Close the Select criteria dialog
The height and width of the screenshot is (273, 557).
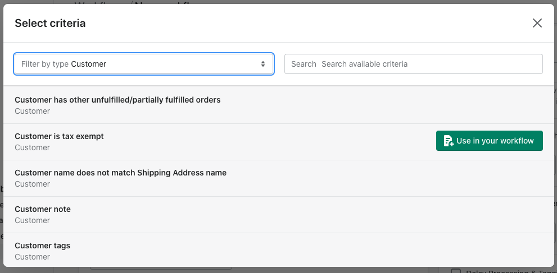pos(537,23)
